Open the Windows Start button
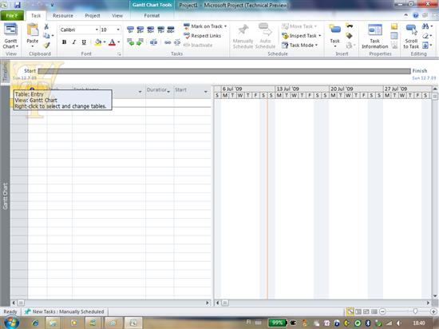The height and width of the screenshot is (329, 439). [x=11, y=323]
